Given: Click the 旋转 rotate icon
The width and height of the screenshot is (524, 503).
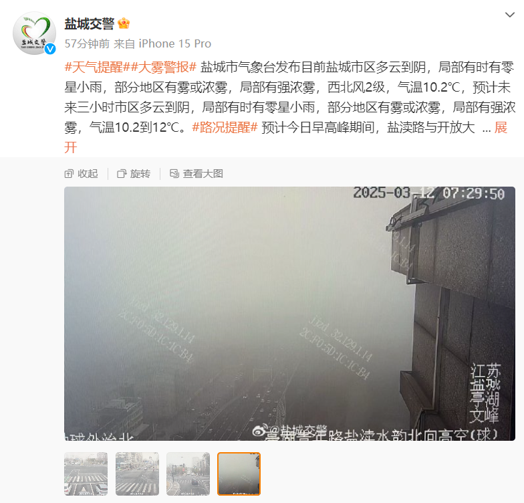Looking at the screenshot, I should [x=122, y=174].
